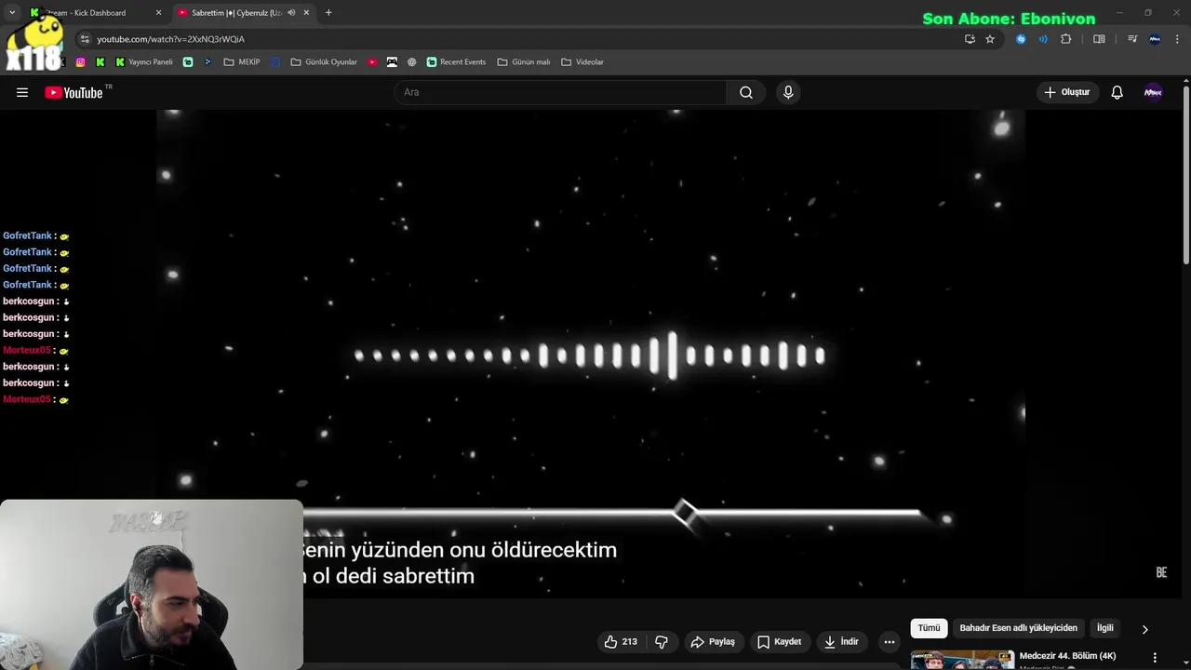Screen dimensions: 1191x670
Task: Open the ChatGPT bookmark icon
Action: click(x=412, y=62)
